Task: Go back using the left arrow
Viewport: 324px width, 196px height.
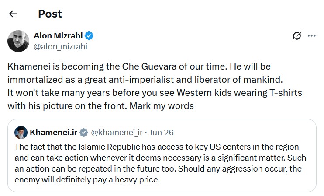Action: [13, 14]
